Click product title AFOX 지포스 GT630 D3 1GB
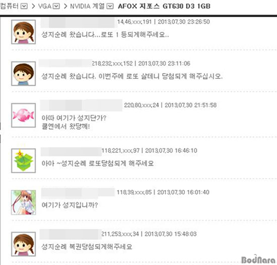The image size is (277, 265). click(x=164, y=6)
